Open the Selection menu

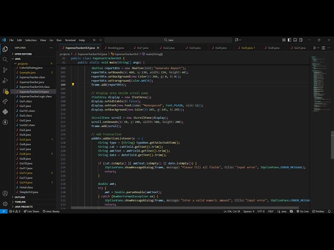31,40
